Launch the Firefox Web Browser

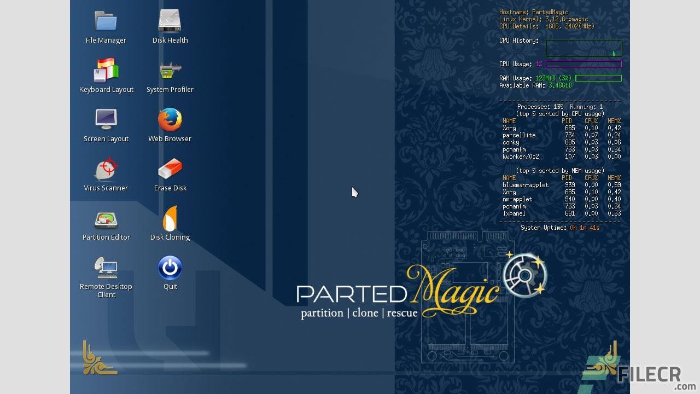(x=170, y=119)
